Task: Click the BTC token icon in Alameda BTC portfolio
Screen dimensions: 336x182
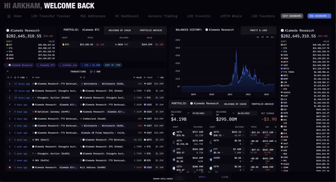Action: pyautogui.click(x=64, y=44)
